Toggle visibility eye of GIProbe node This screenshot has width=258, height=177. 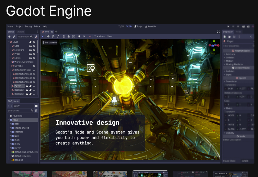click(x=34, y=66)
